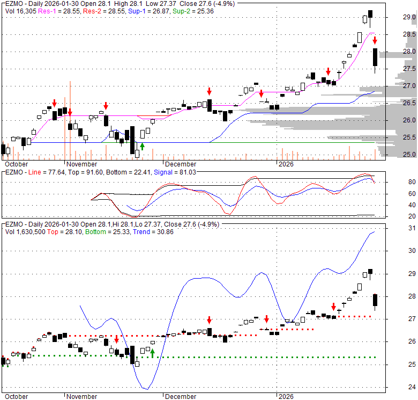Click the leftmost red arrow in lower chart

(116, 339)
